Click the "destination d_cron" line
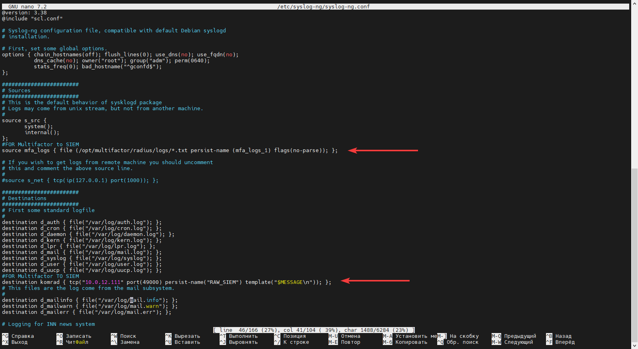The width and height of the screenshot is (638, 349). pos(82,228)
